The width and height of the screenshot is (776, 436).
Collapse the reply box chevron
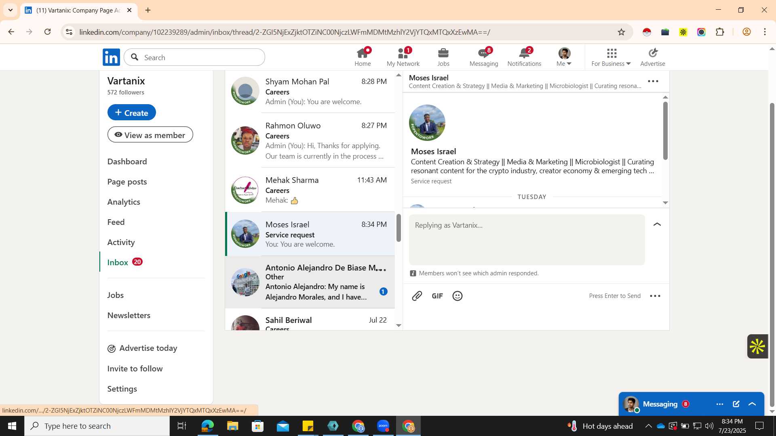tap(657, 224)
